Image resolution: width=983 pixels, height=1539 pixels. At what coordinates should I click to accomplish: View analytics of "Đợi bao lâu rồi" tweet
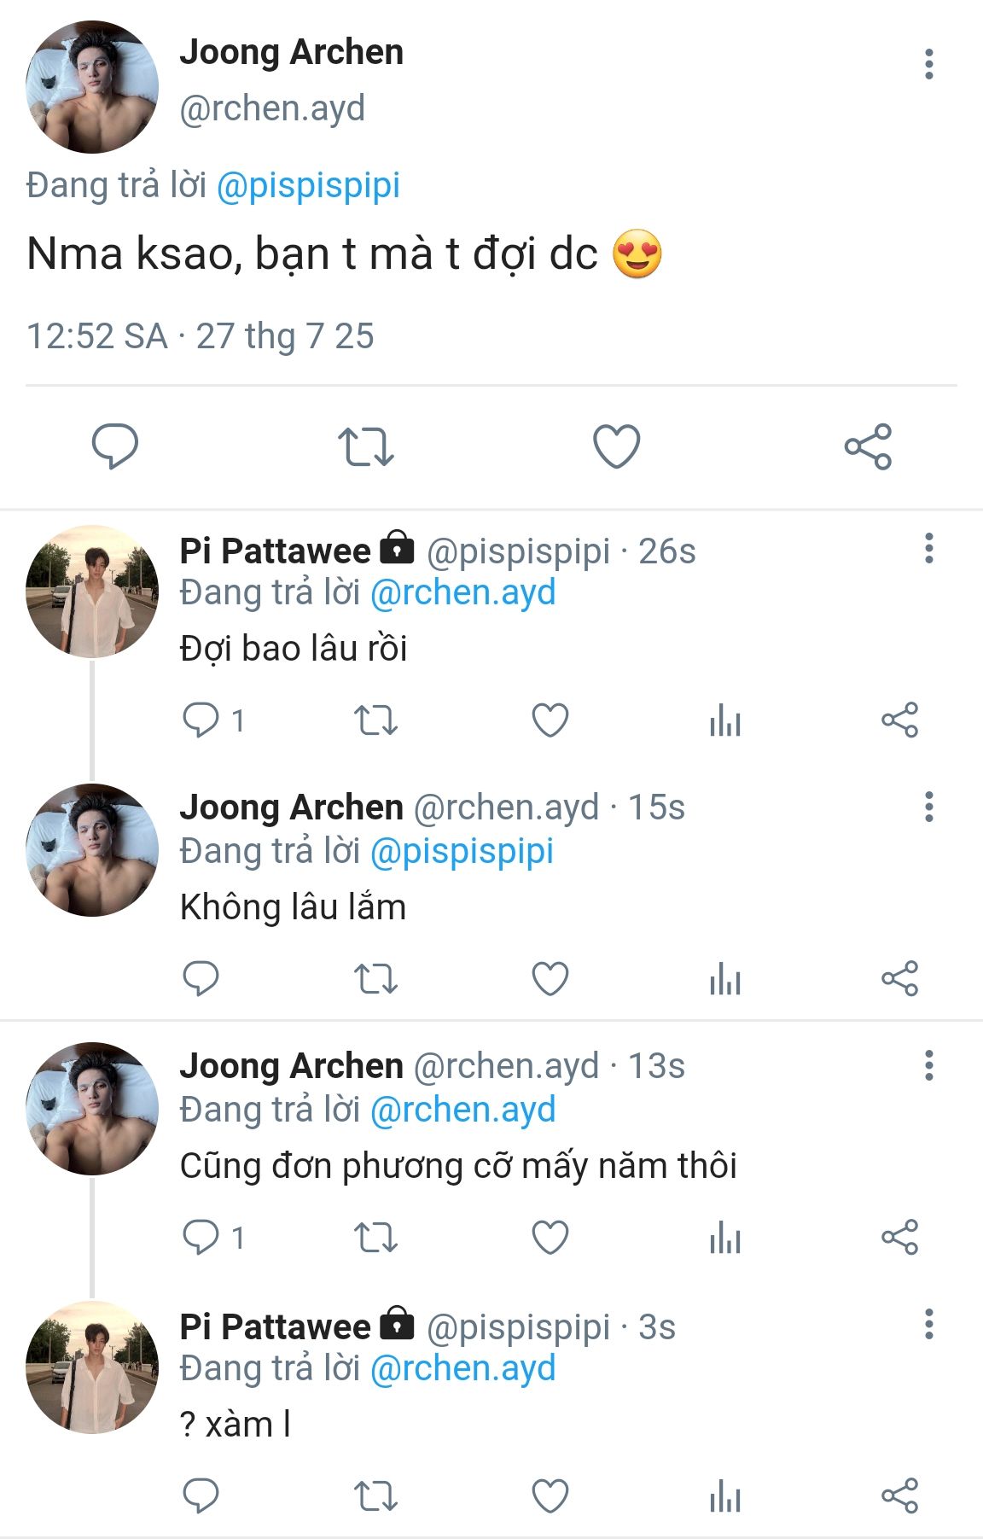[724, 720]
